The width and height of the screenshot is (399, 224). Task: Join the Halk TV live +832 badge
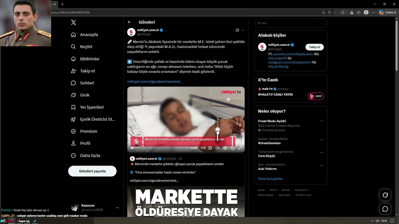coord(316,96)
